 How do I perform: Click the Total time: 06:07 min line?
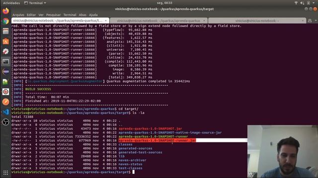[47, 97]
